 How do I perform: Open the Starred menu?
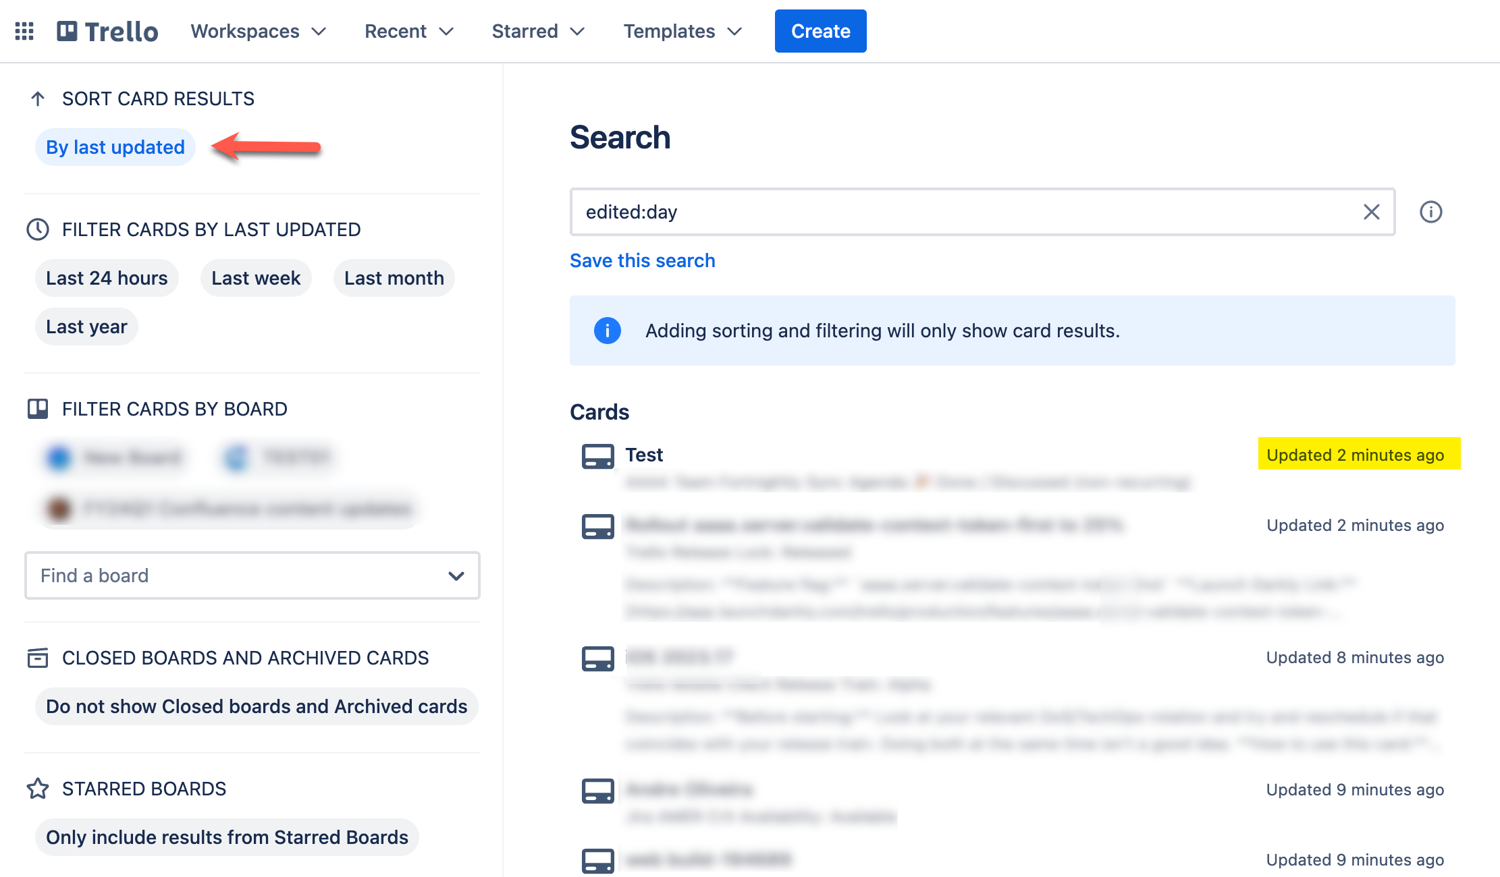[x=538, y=31]
